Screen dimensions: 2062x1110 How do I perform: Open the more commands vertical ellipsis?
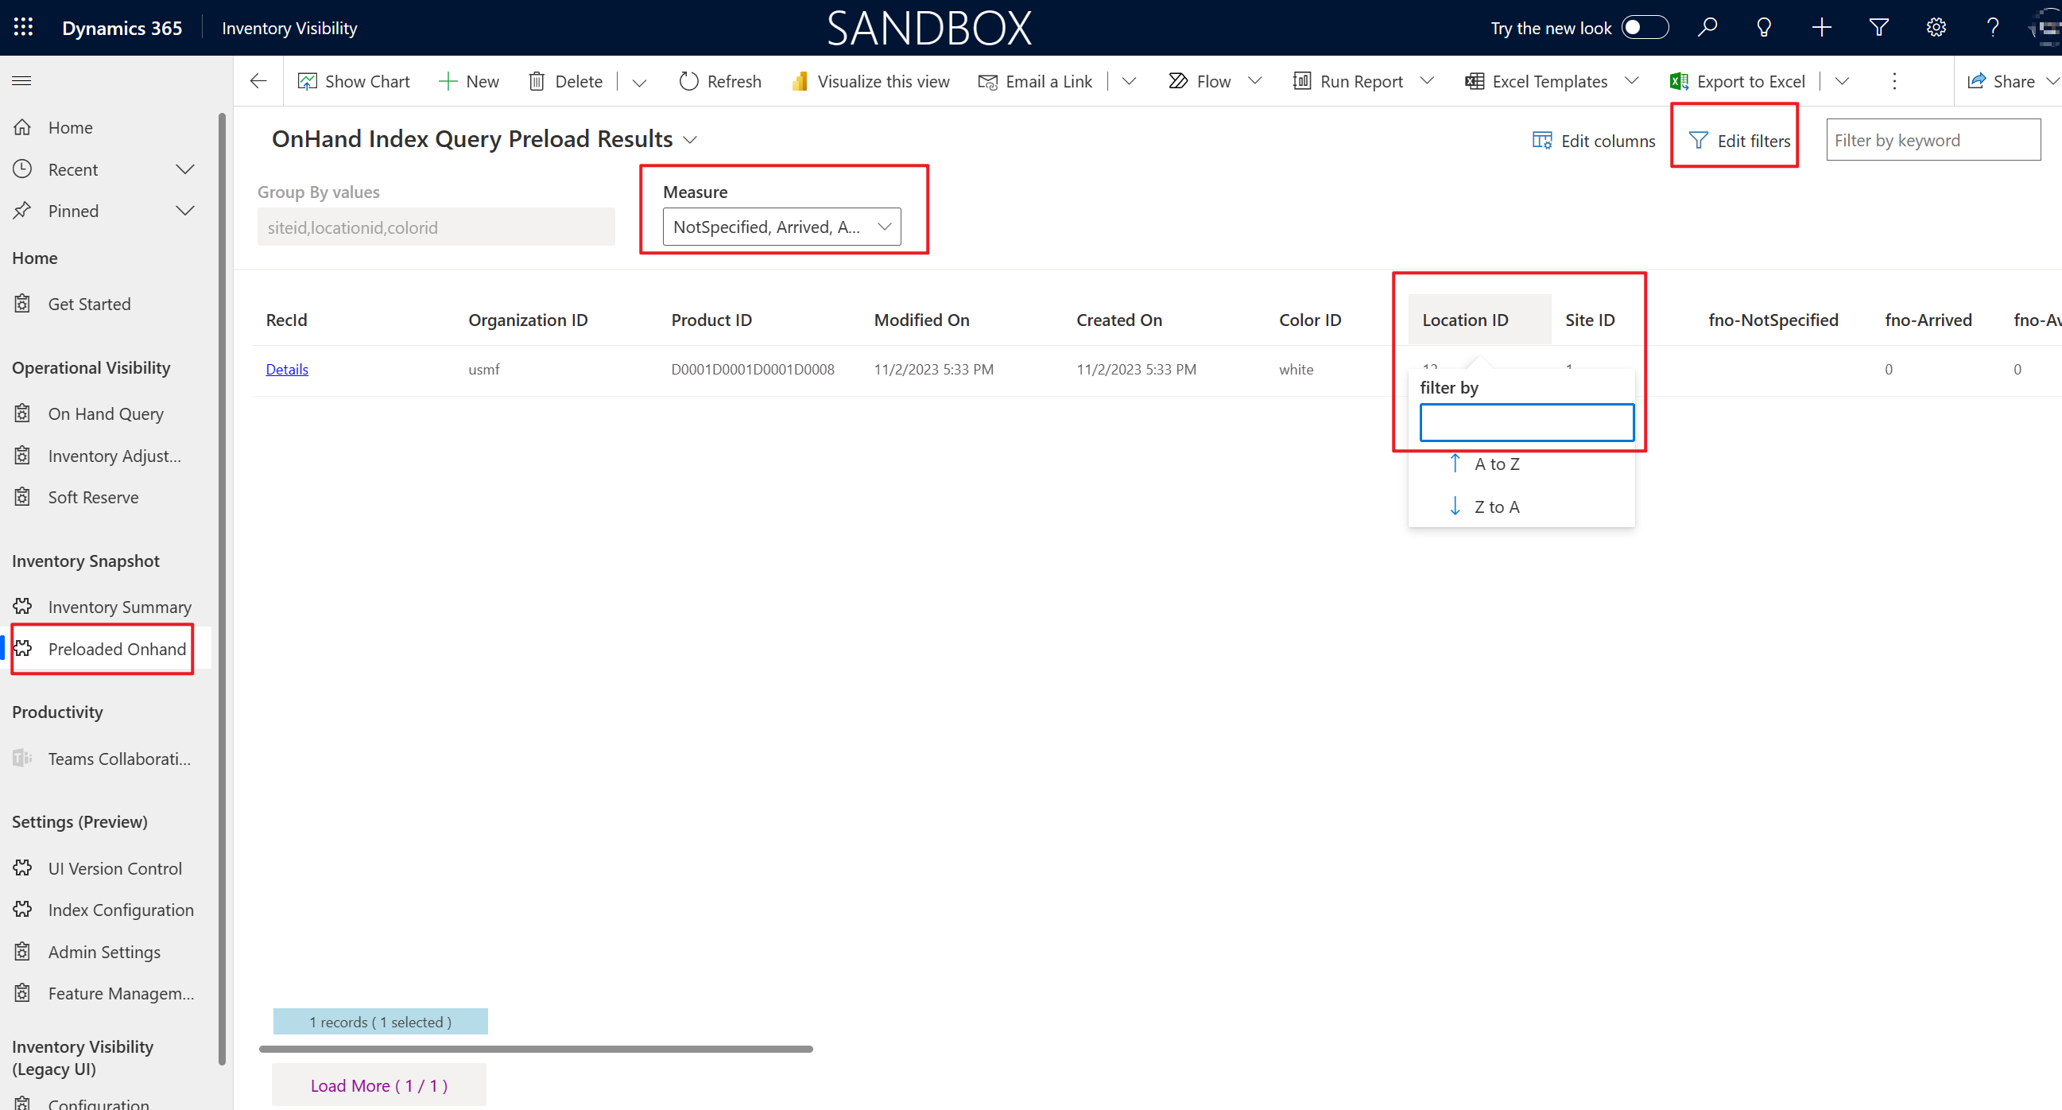coord(1894,81)
